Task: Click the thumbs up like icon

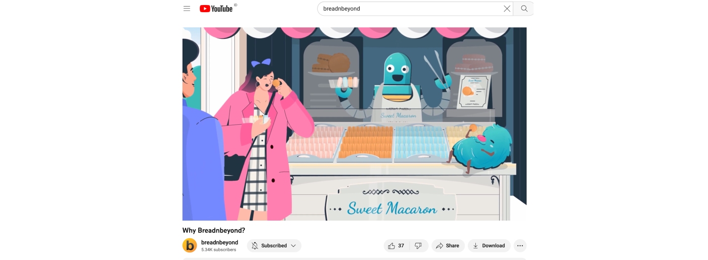Action: 391,246
